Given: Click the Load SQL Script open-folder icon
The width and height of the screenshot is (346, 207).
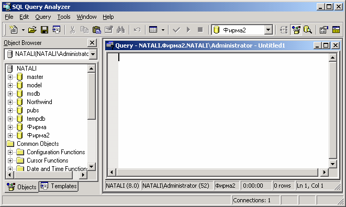Looking at the screenshot, I should (32, 30).
